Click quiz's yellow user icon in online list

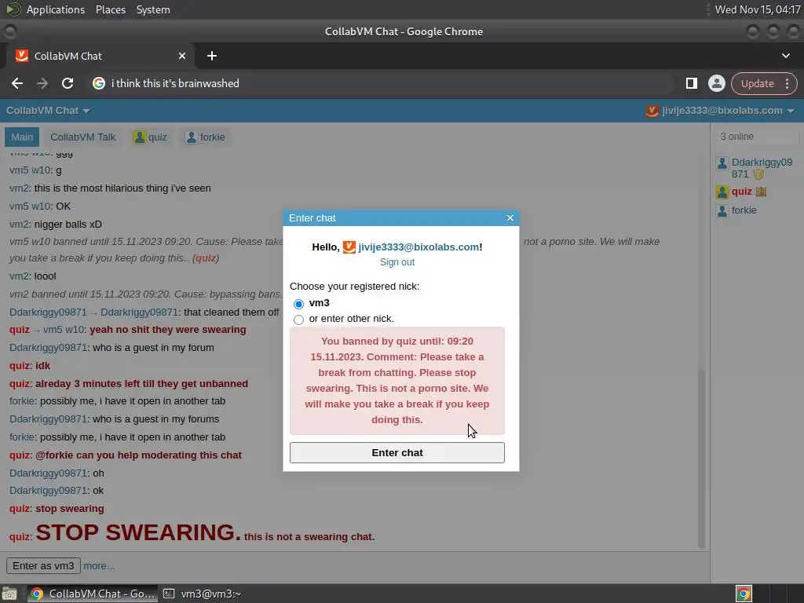point(722,192)
